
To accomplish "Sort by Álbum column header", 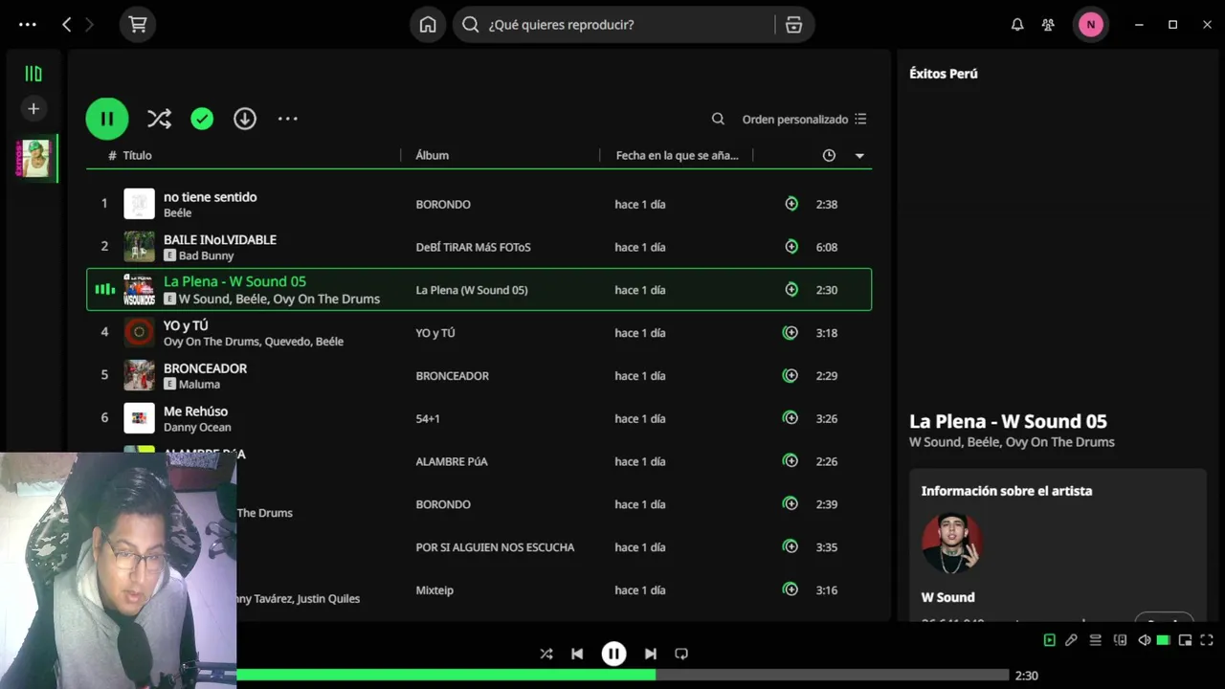I will click(432, 155).
